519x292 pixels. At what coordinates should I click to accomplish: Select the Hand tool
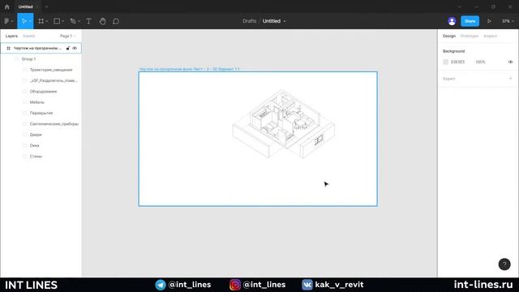[x=102, y=21]
